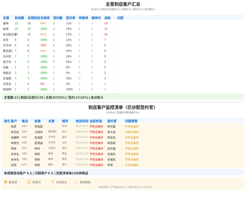Select the 到店时间 column header
The image size is (246, 198).
click(x=82, y=121)
